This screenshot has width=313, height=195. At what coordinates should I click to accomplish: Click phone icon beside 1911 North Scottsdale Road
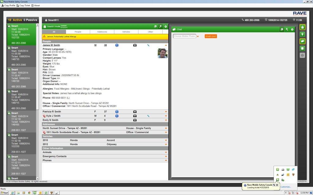pos(44,132)
